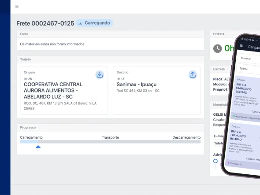Click the progress bar track
260x195 pixels.
coord(110,142)
